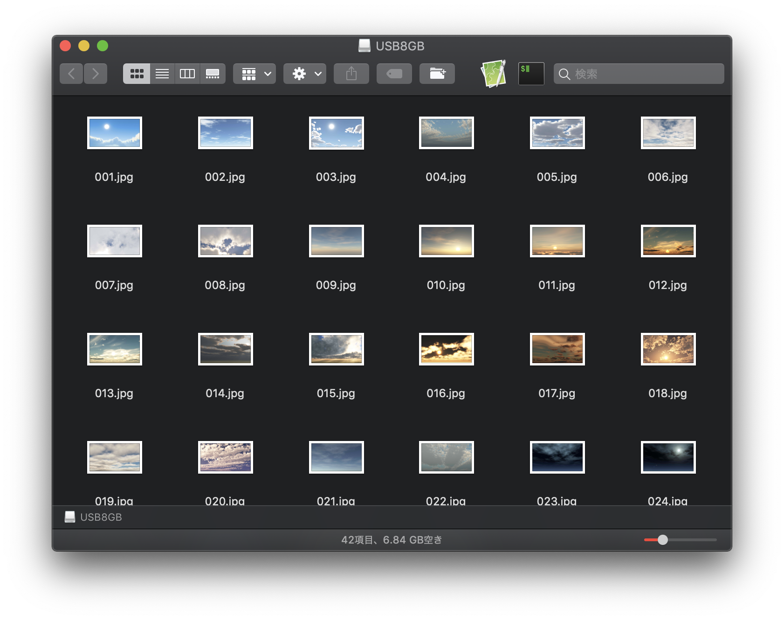Click the USB8GB drive icon in path bar
The width and height of the screenshot is (784, 620).
[x=70, y=517]
